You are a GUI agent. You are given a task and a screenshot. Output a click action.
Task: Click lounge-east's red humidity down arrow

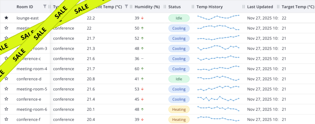(142, 18)
